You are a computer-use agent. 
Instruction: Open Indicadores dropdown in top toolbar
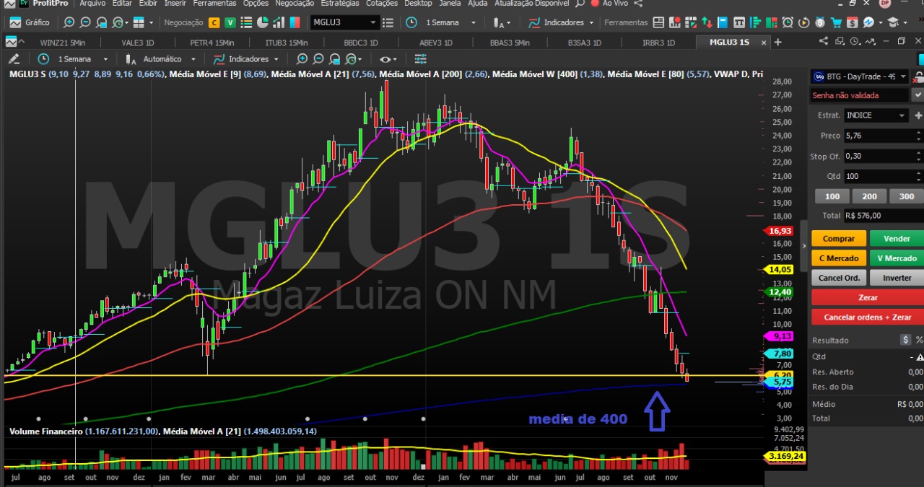pyautogui.click(x=591, y=22)
